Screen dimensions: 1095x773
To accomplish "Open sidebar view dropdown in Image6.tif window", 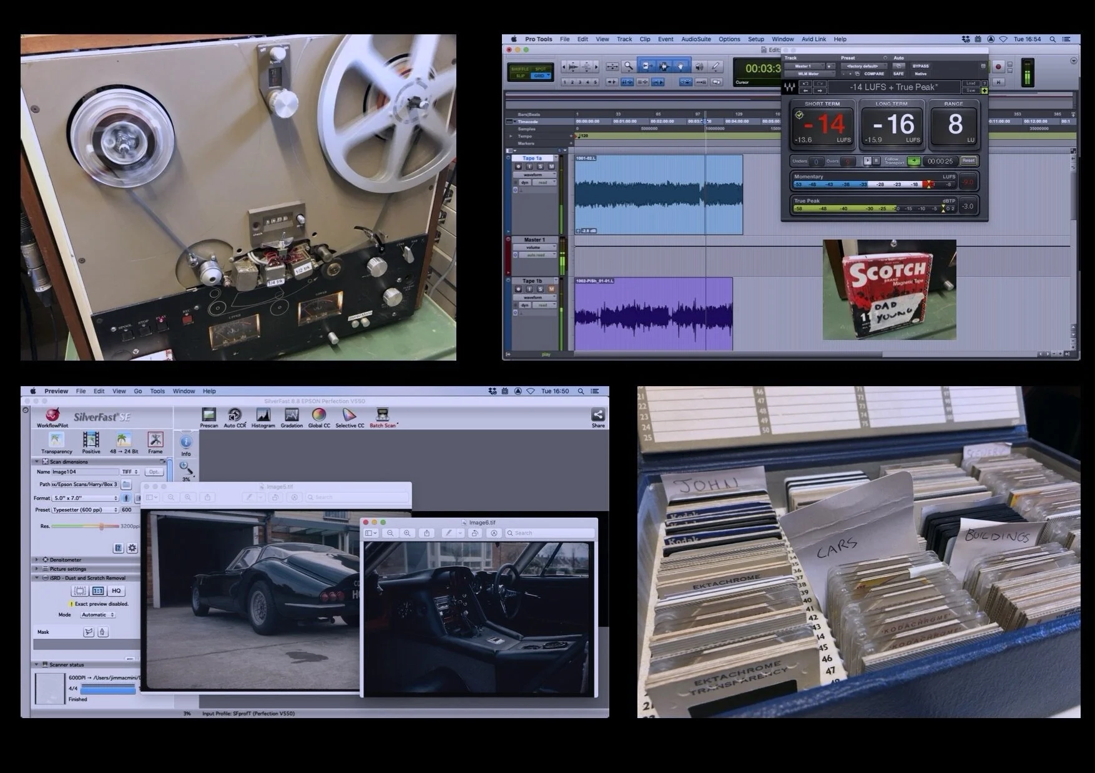I will [x=371, y=533].
